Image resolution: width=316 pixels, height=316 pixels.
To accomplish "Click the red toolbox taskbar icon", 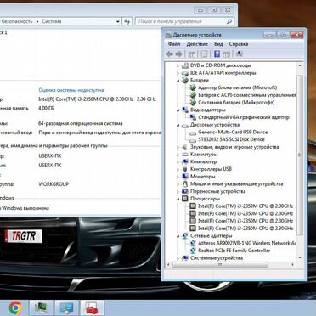I will click(x=92, y=308).
